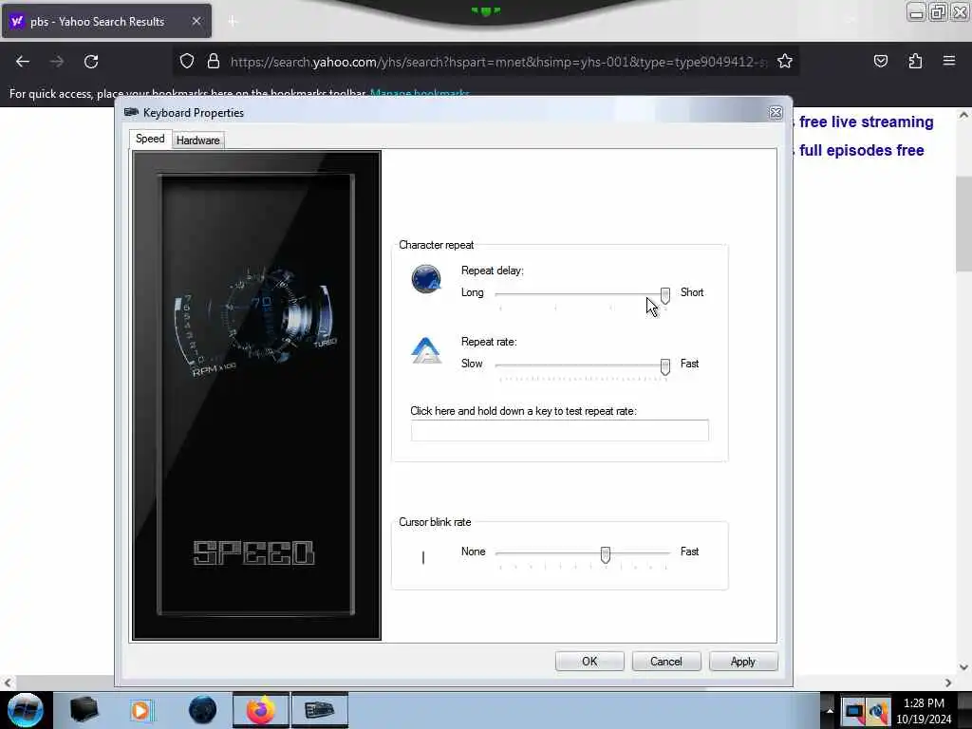Go back in Firefox
The width and height of the screenshot is (972, 729).
tap(23, 62)
